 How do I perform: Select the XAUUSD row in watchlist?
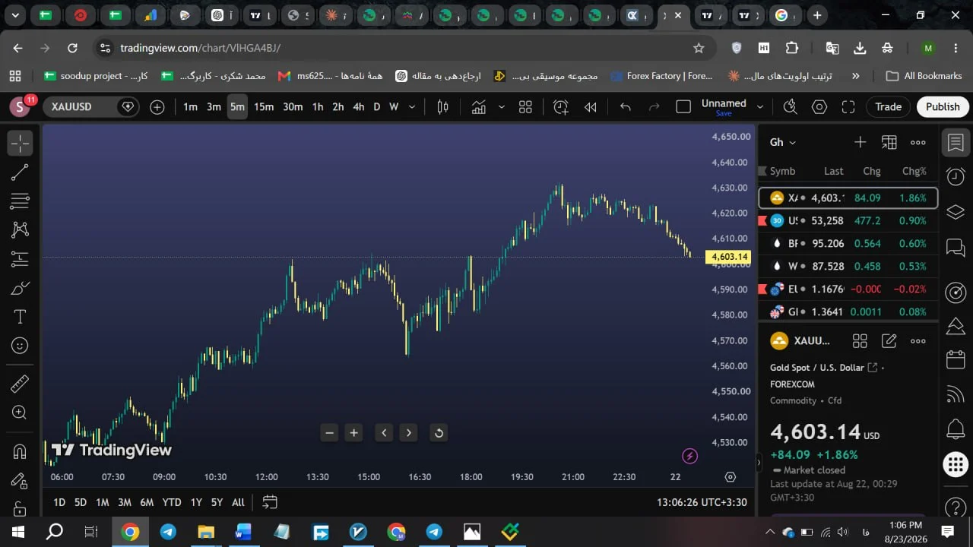tap(848, 198)
